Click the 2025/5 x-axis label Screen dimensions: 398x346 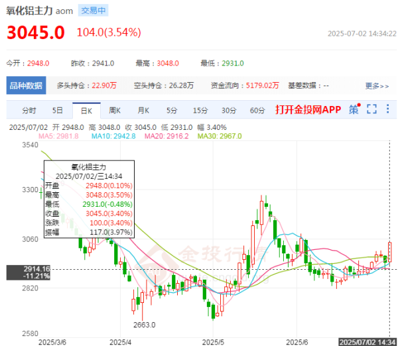(213, 342)
